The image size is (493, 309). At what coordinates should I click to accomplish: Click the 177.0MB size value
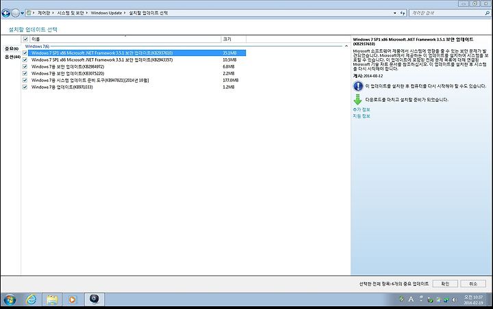231,81
